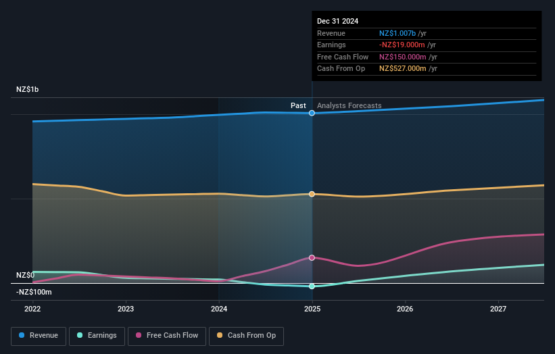Click the NZ$527.000m cash from op value
The width and height of the screenshot is (555, 354).
pos(403,69)
